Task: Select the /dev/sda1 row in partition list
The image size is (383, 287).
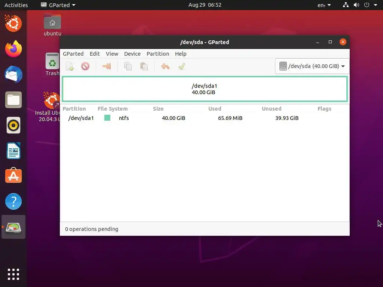Action: (205, 118)
